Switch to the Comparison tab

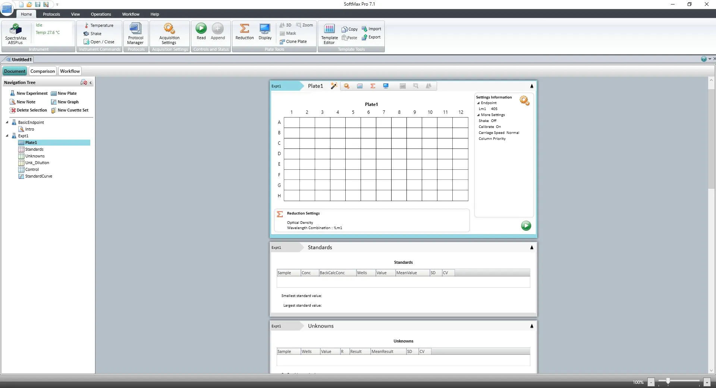43,71
